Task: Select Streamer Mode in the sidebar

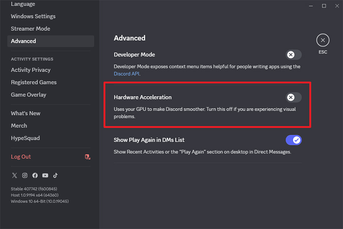Action: coord(30,29)
